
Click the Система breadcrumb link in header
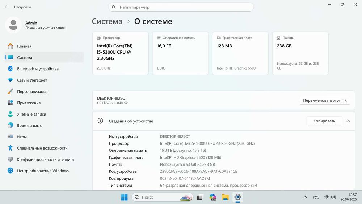(x=107, y=21)
